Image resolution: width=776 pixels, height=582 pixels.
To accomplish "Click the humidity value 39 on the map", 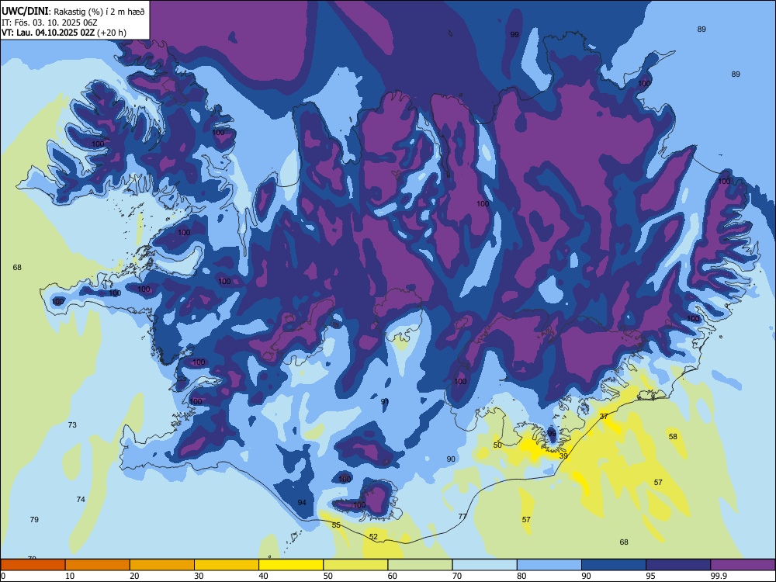I will pyautogui.click(x=563, y=456).
